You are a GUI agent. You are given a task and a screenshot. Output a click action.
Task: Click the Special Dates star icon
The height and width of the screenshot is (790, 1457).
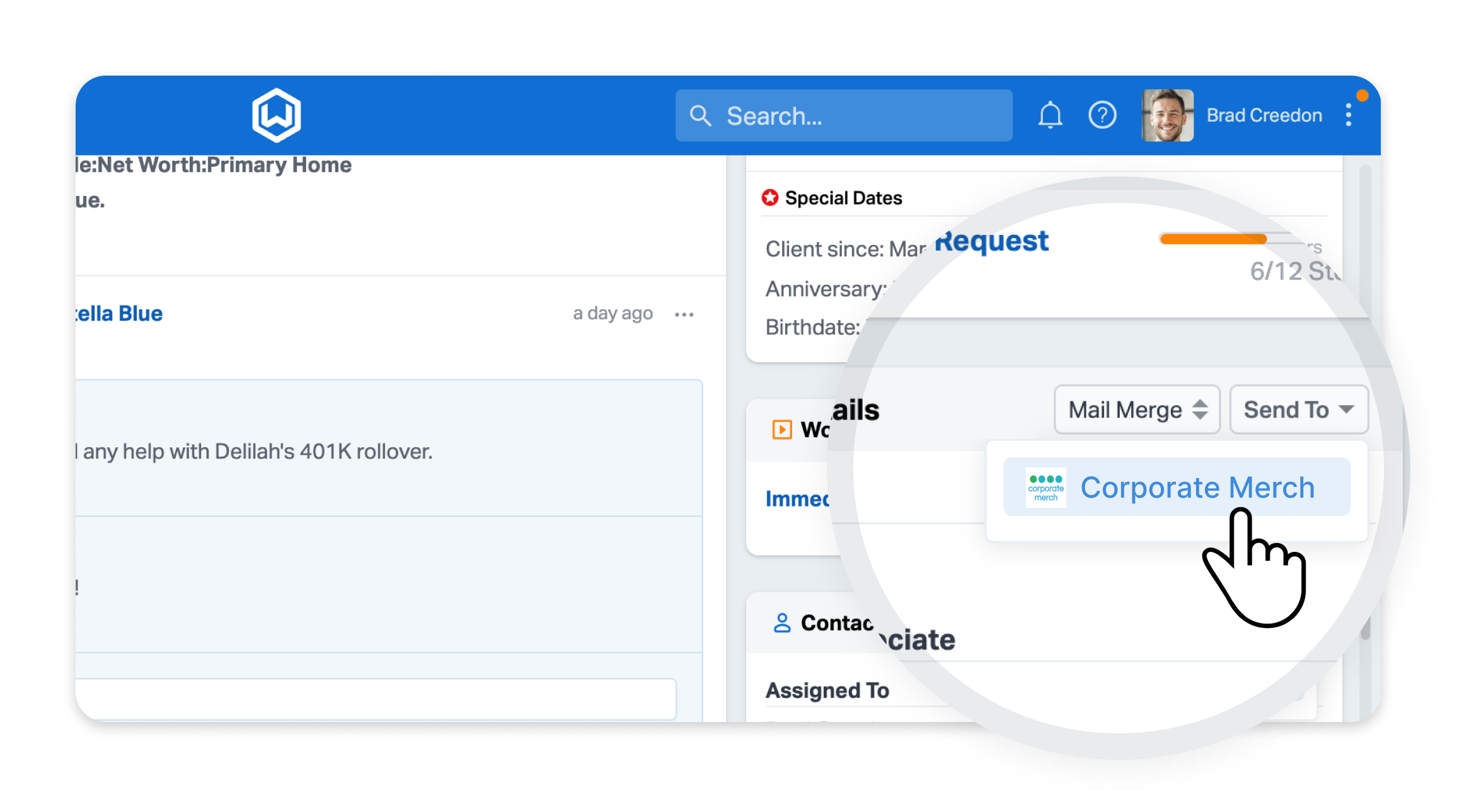pyautogui.click(x=769, y=198)
